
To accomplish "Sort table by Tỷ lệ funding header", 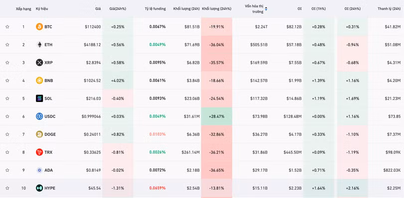I will click(155, 8).
